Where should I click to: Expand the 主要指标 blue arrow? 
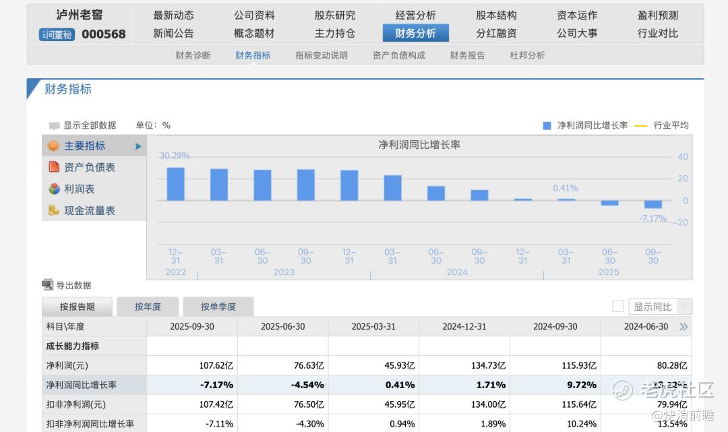138,146
